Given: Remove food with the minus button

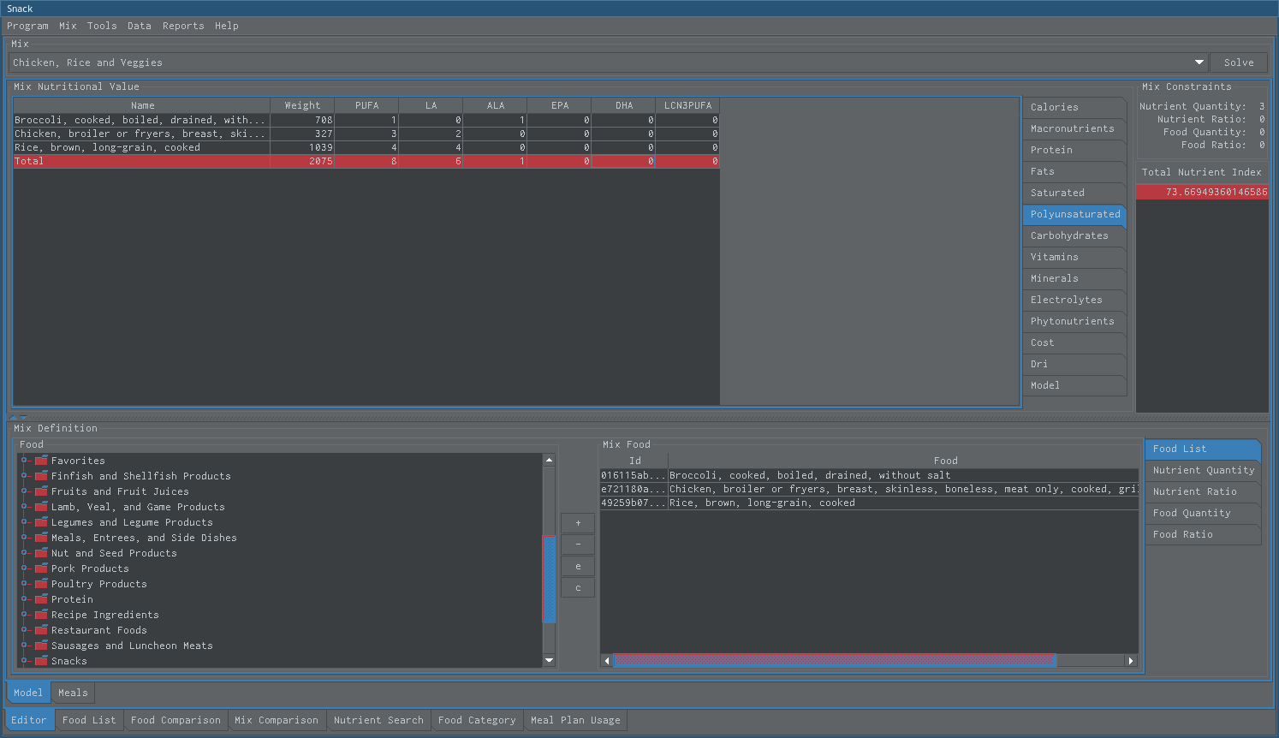Looking at the screenshot, I should (x=578, y=545).
